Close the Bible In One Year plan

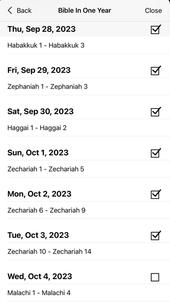(x=153, y=10)
